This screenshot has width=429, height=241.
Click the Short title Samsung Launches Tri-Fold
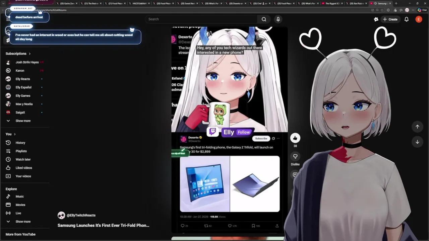click(103, 225)
